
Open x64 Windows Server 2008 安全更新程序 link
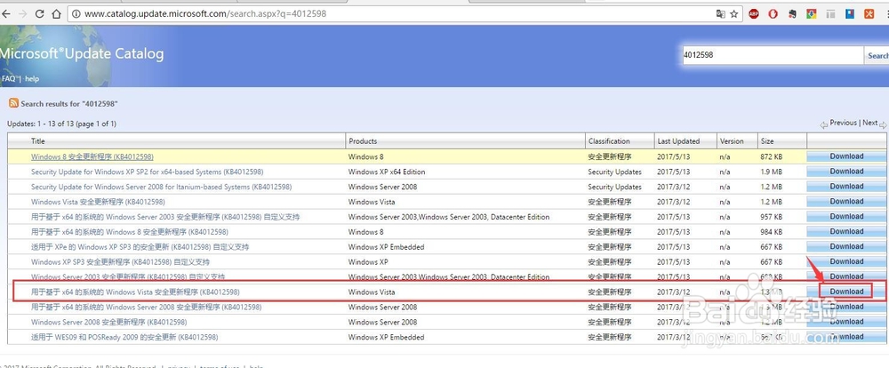147,308
